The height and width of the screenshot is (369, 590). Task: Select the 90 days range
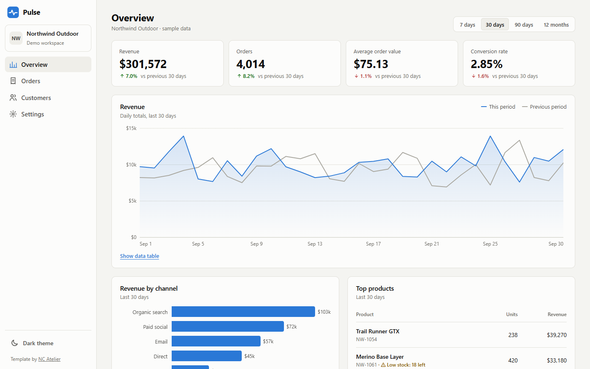pyautogui.click(x=524, y=25)
